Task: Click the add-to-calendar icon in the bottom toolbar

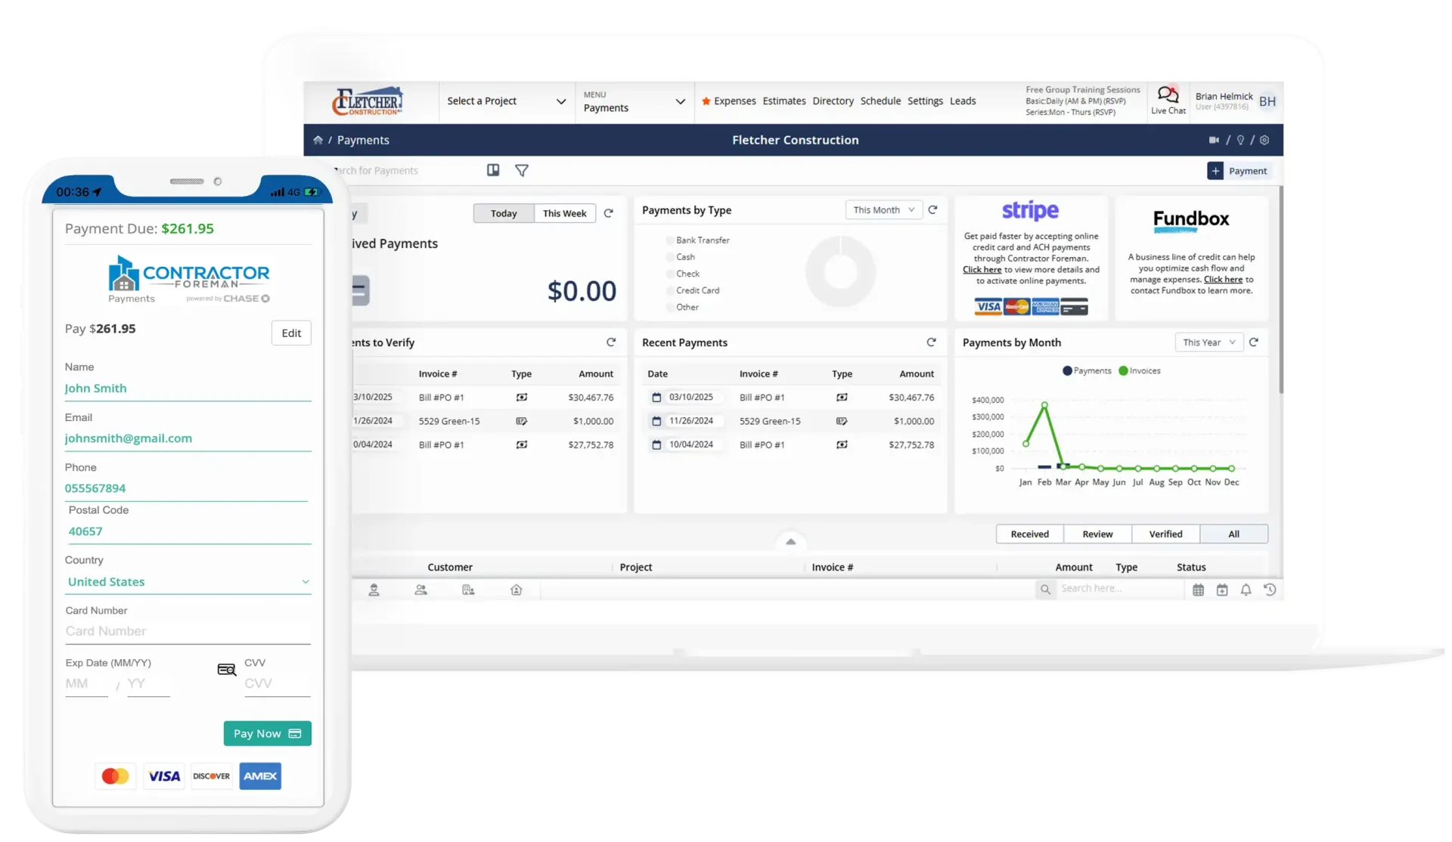Action: 1222,590
